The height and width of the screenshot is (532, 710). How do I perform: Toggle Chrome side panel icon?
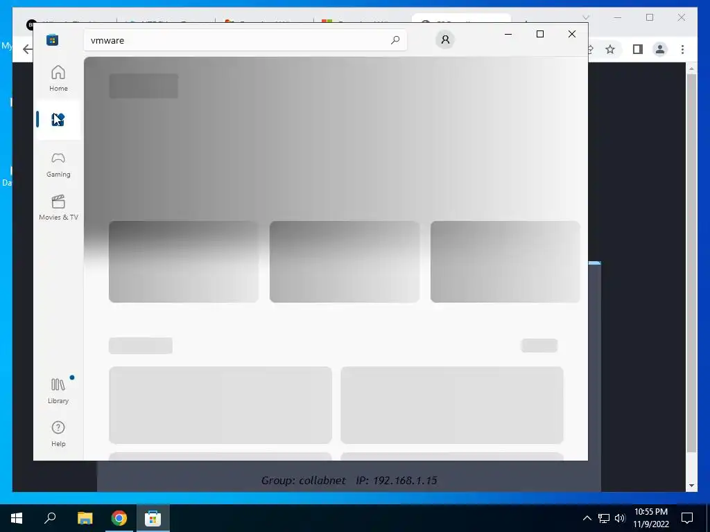638,49
